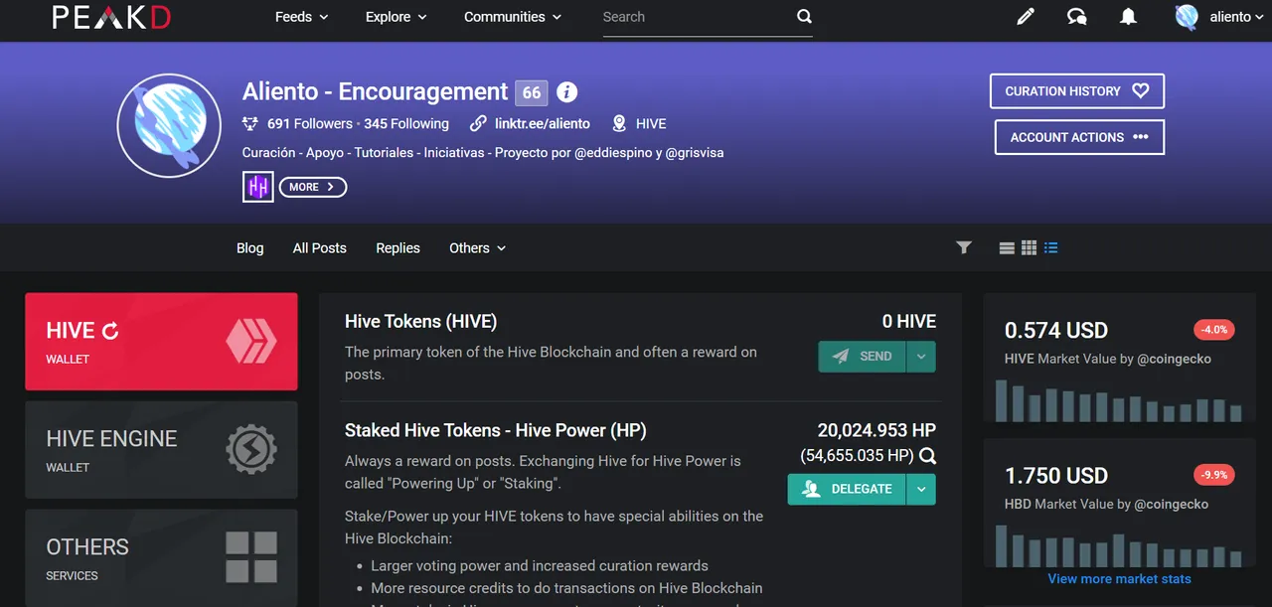The image size is (1272, 607).
Task: Click the Staked Hive Tokens heading
Action: [496, 430]
